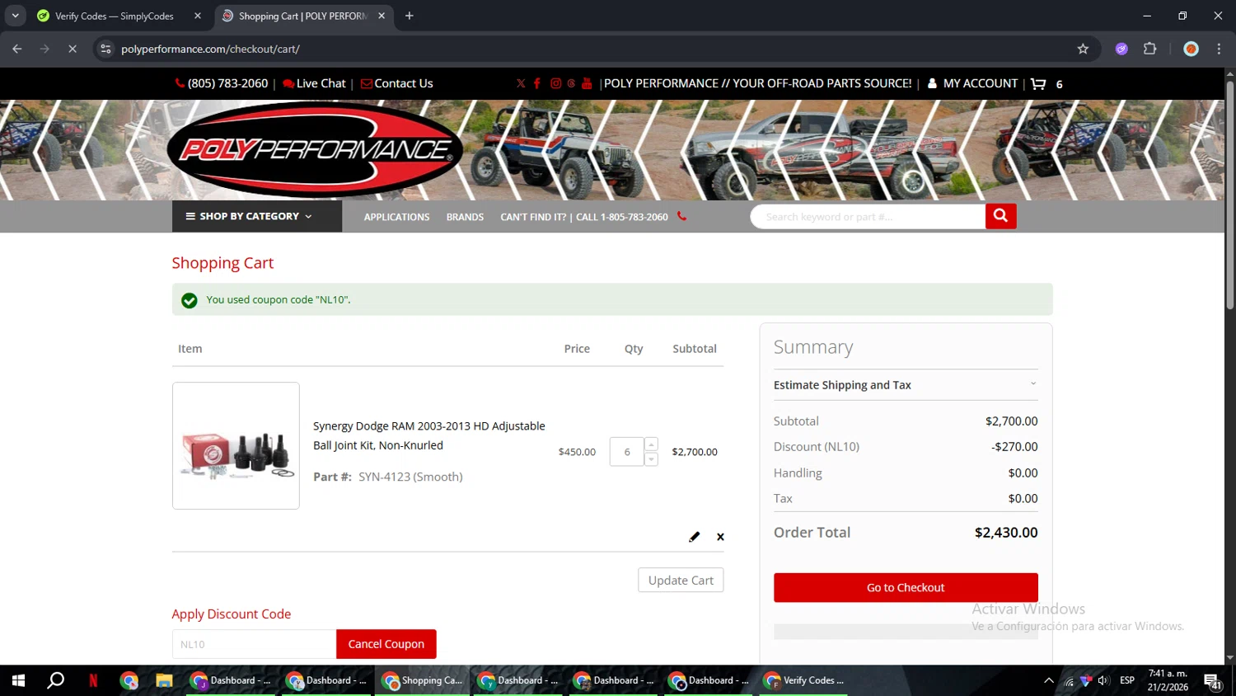Decrease quantity with the down arrow

pos(651,459)
